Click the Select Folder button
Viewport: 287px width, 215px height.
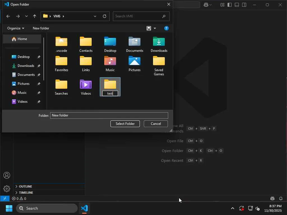point(125,124)
